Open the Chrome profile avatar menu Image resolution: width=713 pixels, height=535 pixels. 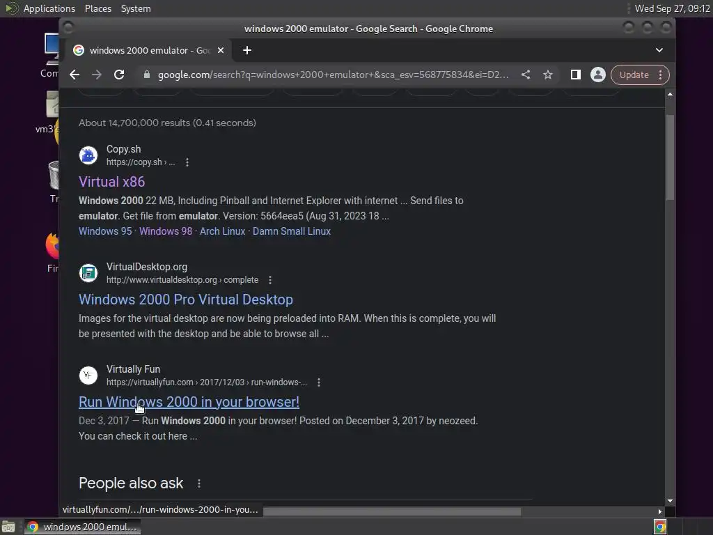(x=598, y=75)
